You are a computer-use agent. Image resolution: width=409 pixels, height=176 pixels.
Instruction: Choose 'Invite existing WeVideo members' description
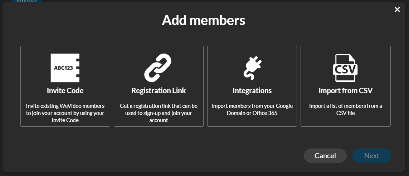(65, 113)
